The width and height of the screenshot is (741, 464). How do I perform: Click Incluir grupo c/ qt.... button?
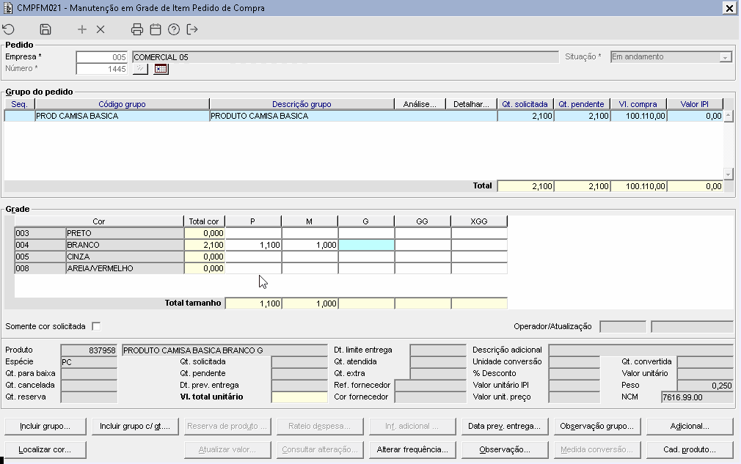tap(135, 426)
